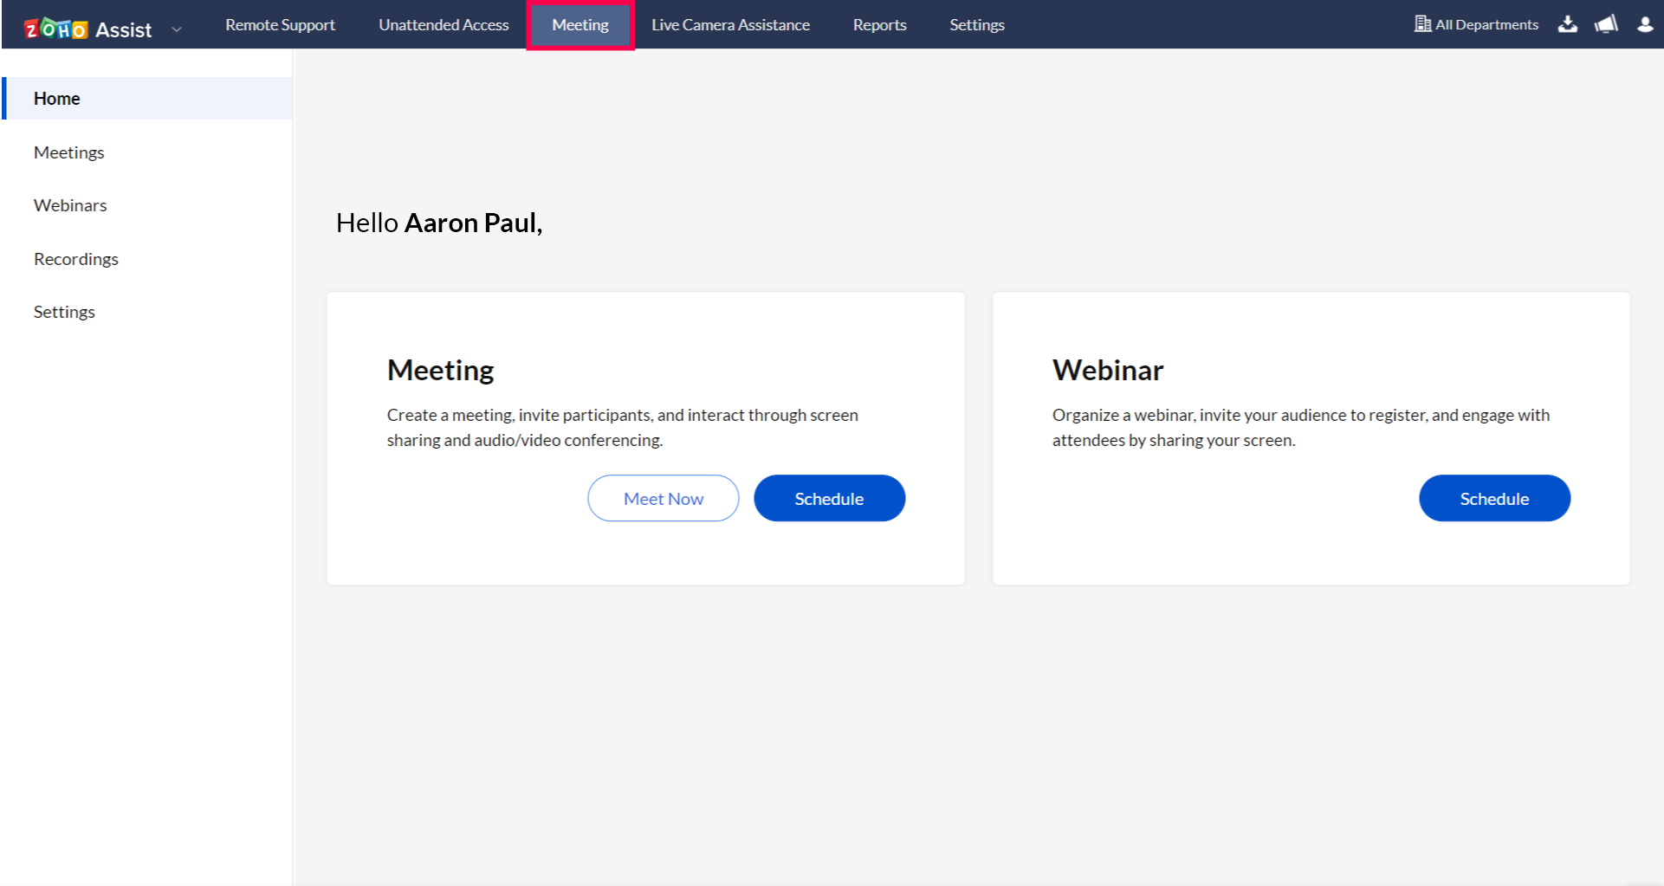The height and width of the screenshot is (886, 1664).
Task: Open Settings from the top navigation
Action: pyautogui.click(x=977, y=24)
